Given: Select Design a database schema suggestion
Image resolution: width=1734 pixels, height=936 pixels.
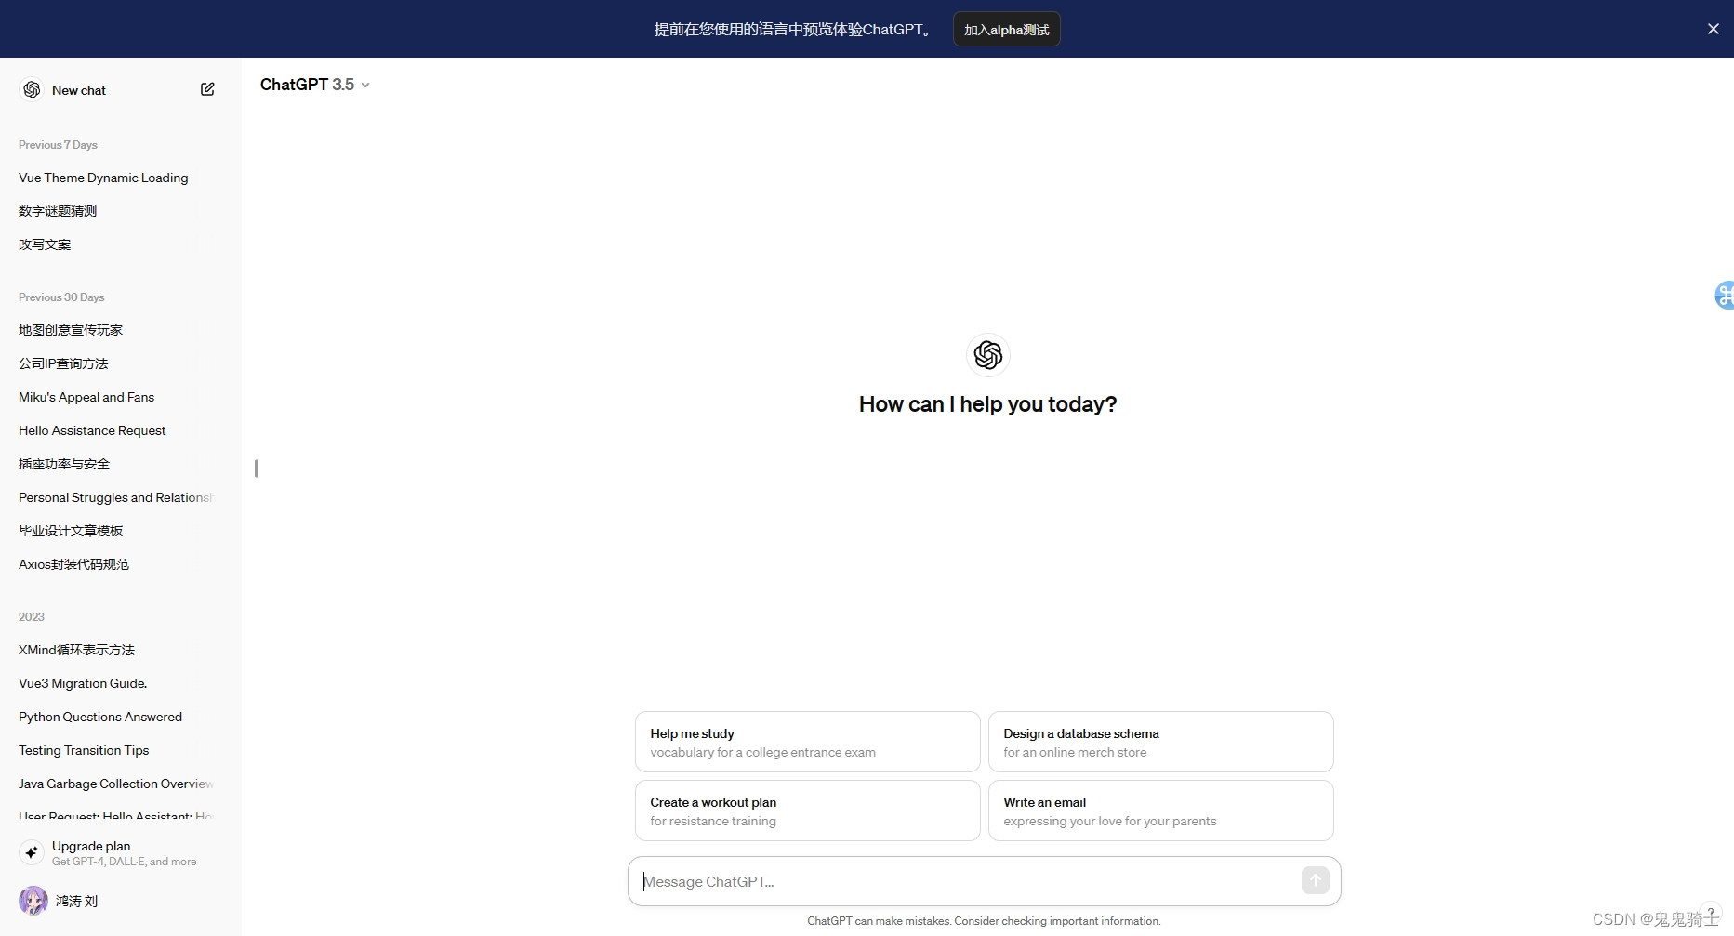Looking at the screenshot, I should click(x=1160, y=742).
